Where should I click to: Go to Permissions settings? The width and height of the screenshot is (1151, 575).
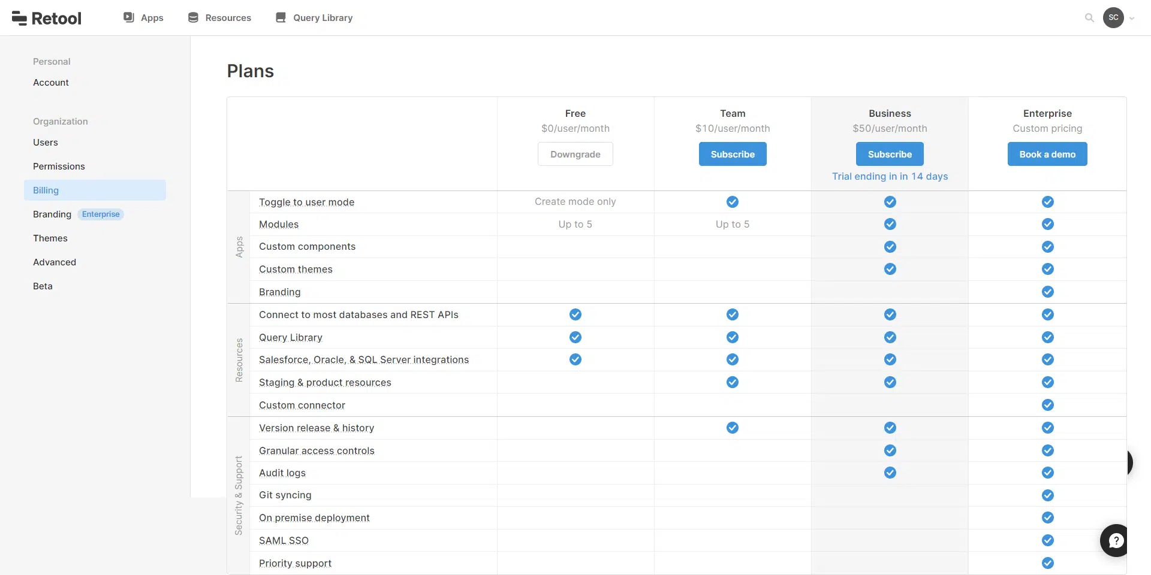pyautogui.click(x=59, y=166)
